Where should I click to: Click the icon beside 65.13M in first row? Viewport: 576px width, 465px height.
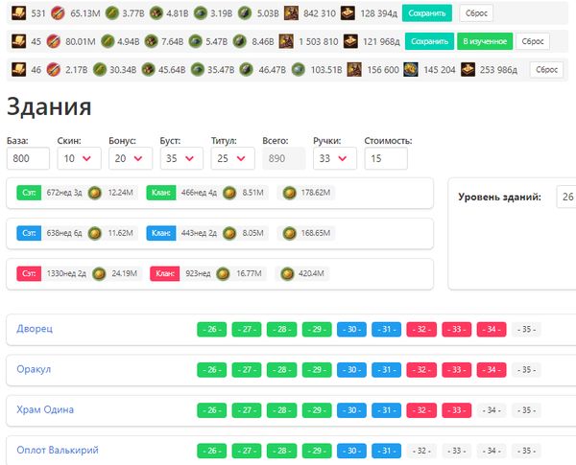pos(58,14)
